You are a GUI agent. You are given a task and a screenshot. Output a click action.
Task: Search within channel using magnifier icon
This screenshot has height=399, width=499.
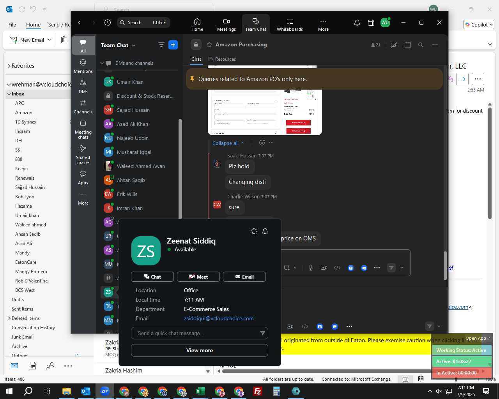[421, 45]
